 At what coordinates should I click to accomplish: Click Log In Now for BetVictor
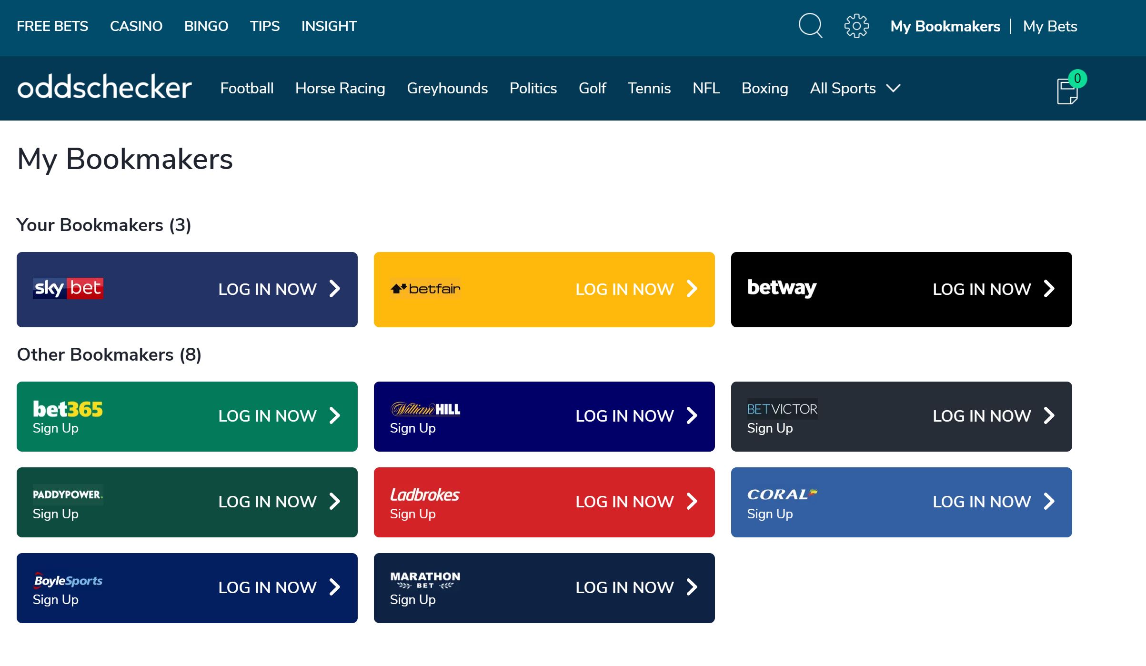[983, 416]
